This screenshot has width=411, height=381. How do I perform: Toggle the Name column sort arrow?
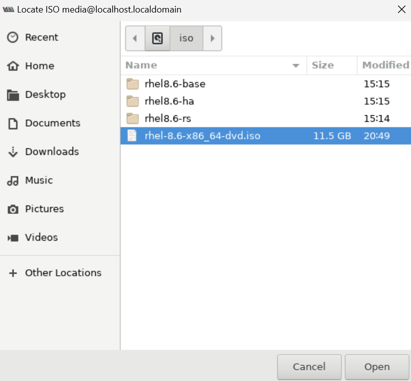pyautogui.click(x=296, y=66)
